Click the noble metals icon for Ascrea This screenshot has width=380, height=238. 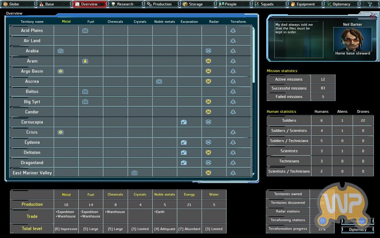click(159, 81)
